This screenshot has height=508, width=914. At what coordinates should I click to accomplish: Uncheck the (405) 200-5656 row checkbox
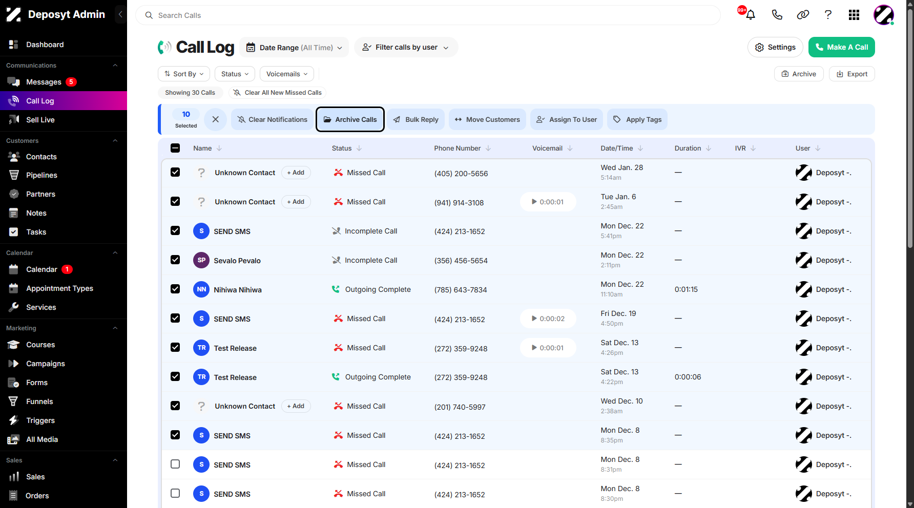pos(175,172)
